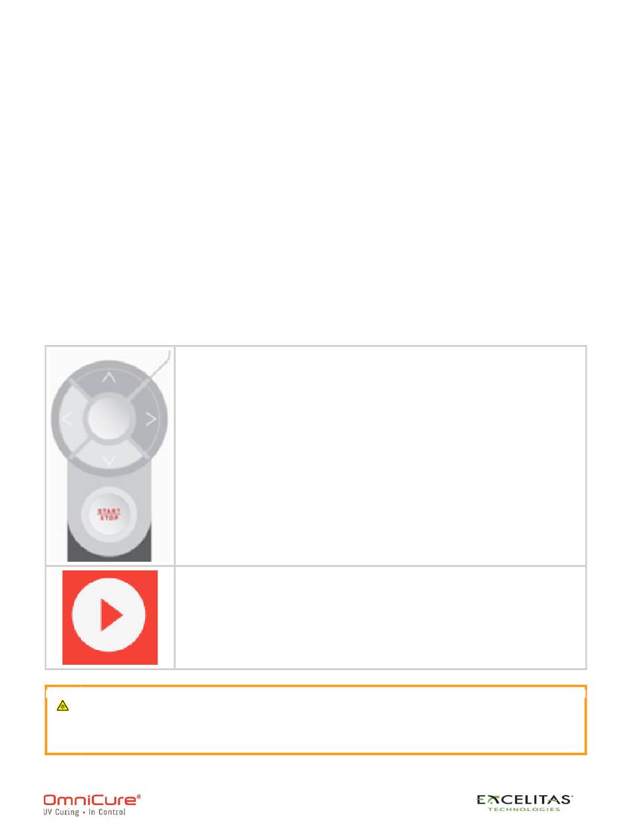Click the up arrow on the keypad
The width and height of the screenshot is (632, 825).
click(x=110, y=378)
